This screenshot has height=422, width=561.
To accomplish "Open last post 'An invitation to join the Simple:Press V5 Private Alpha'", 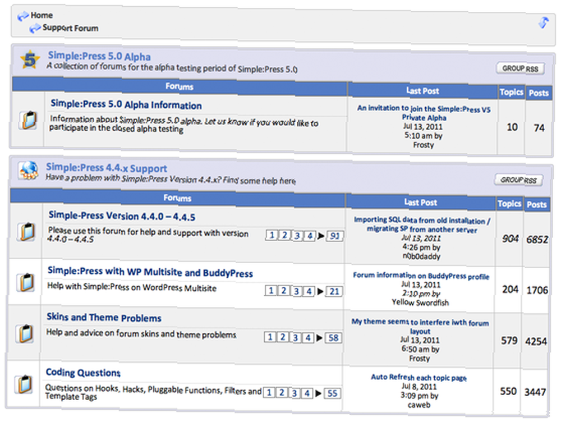I will click(424, 113).
